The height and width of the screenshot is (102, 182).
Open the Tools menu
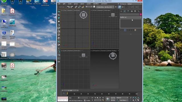70,4
